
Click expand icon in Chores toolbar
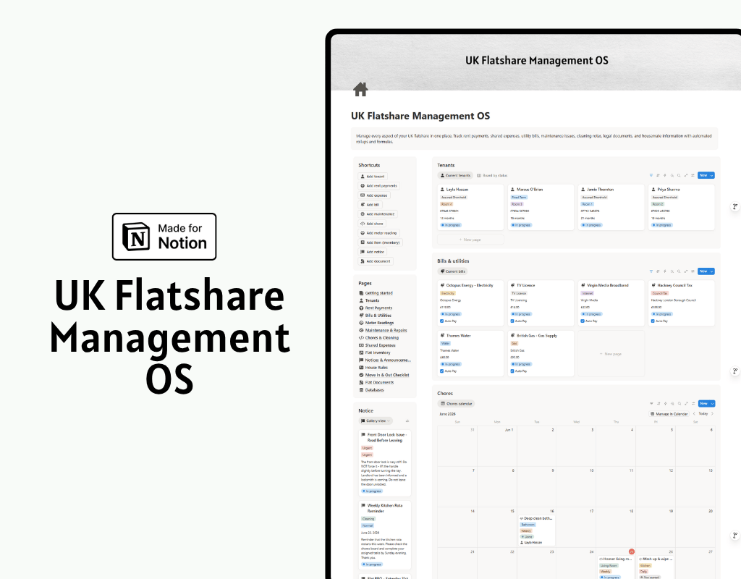click(x=686, y=404)
